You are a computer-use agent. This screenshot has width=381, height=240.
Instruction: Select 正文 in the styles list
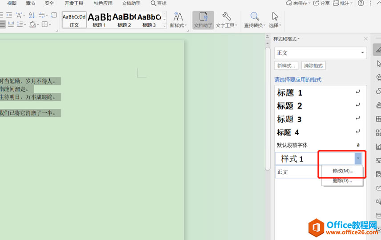(298, 172)
